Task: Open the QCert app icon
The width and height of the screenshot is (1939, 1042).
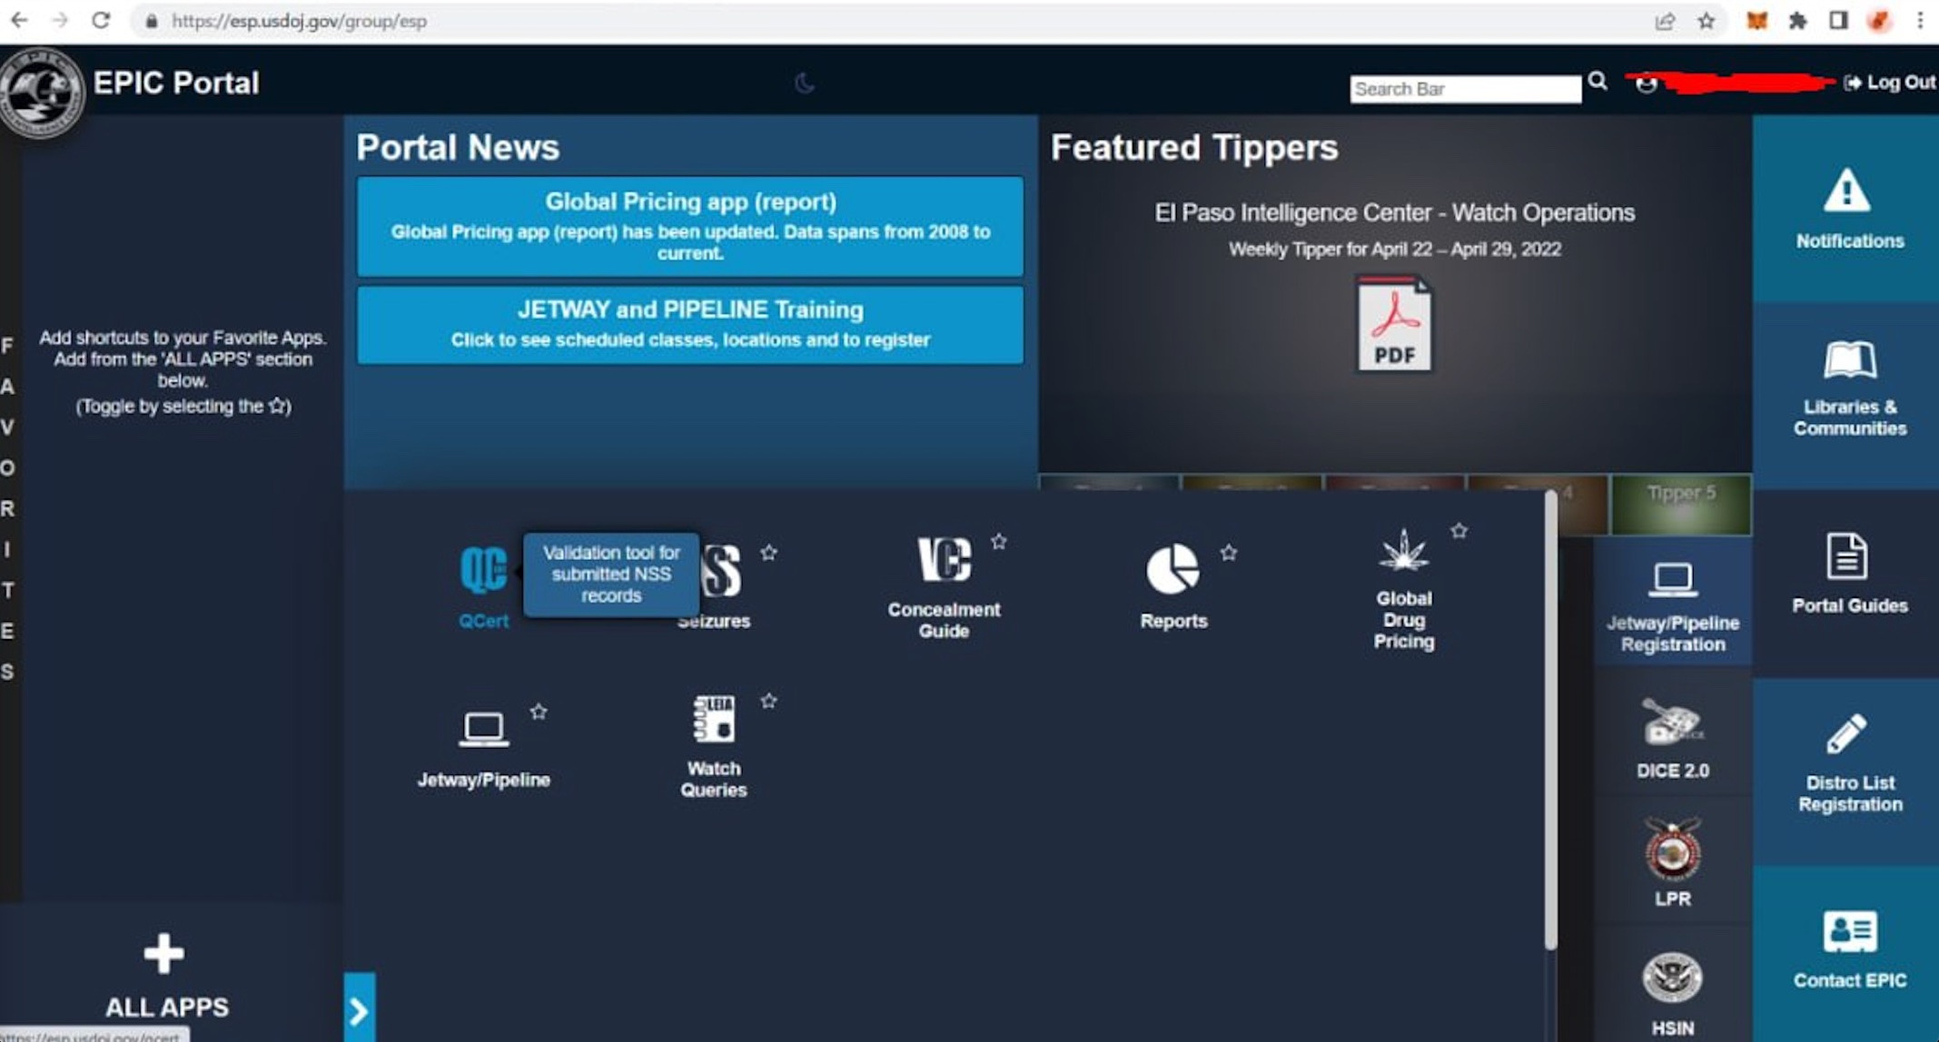Action: pos(482,572)
